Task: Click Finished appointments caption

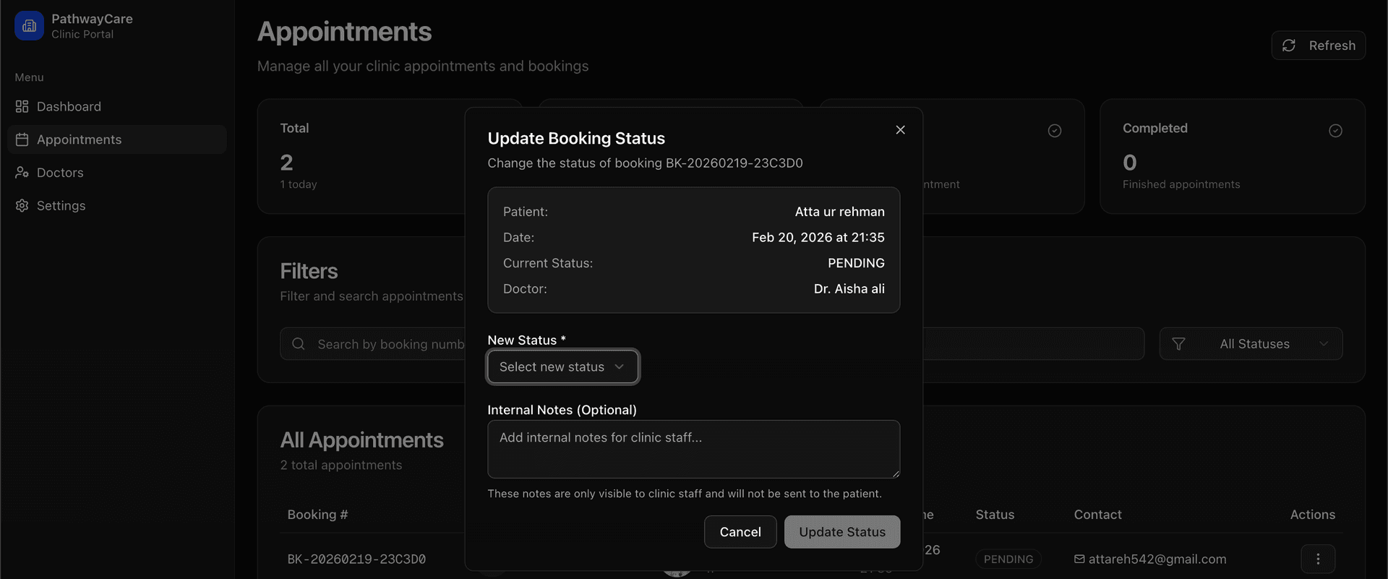Action: click(x=1181, y=184)
